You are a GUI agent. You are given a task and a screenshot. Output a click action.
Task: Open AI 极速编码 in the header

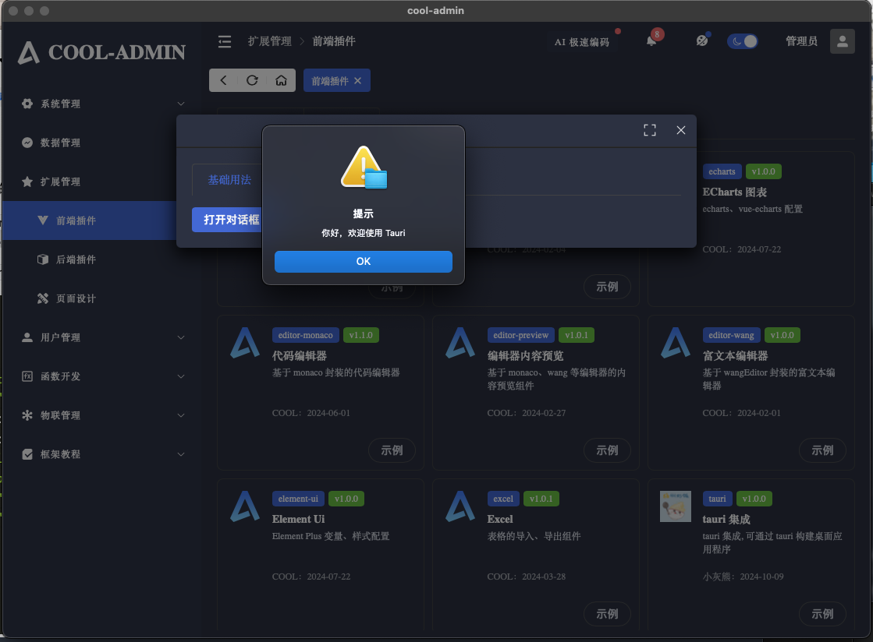click(581, 42)
